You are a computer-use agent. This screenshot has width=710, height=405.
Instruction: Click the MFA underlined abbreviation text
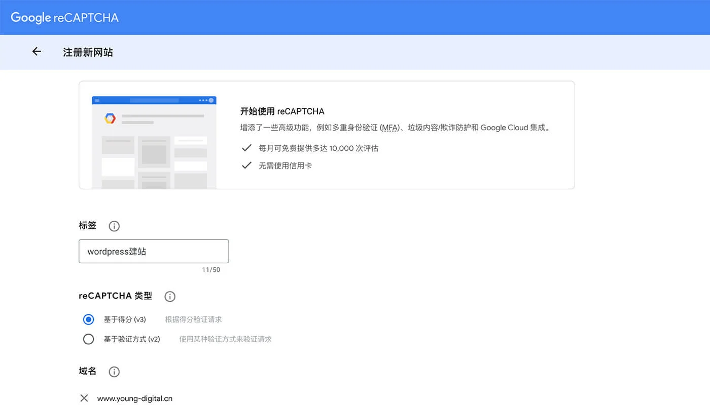(x=389, y=128)
